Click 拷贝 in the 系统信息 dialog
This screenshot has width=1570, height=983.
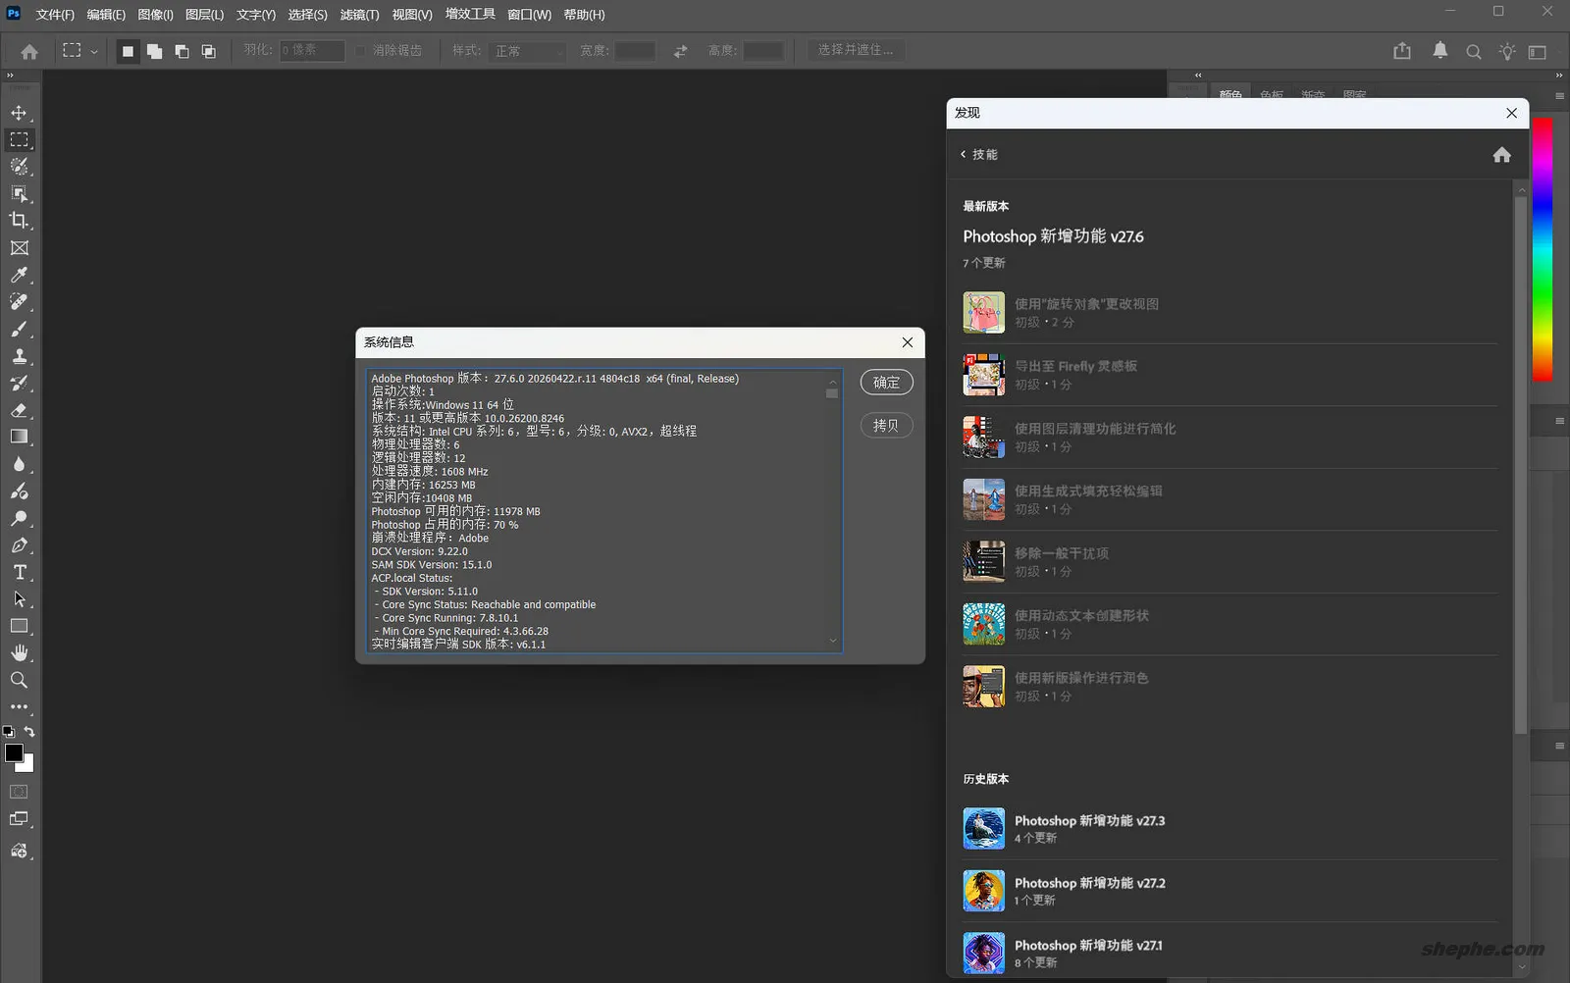[886, 426]
